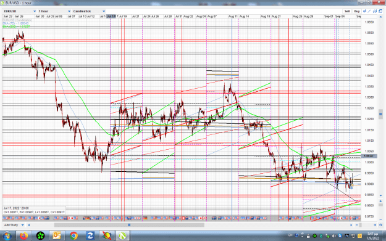
Task: Click the price scale up arrow
Action: pos(380,17)
